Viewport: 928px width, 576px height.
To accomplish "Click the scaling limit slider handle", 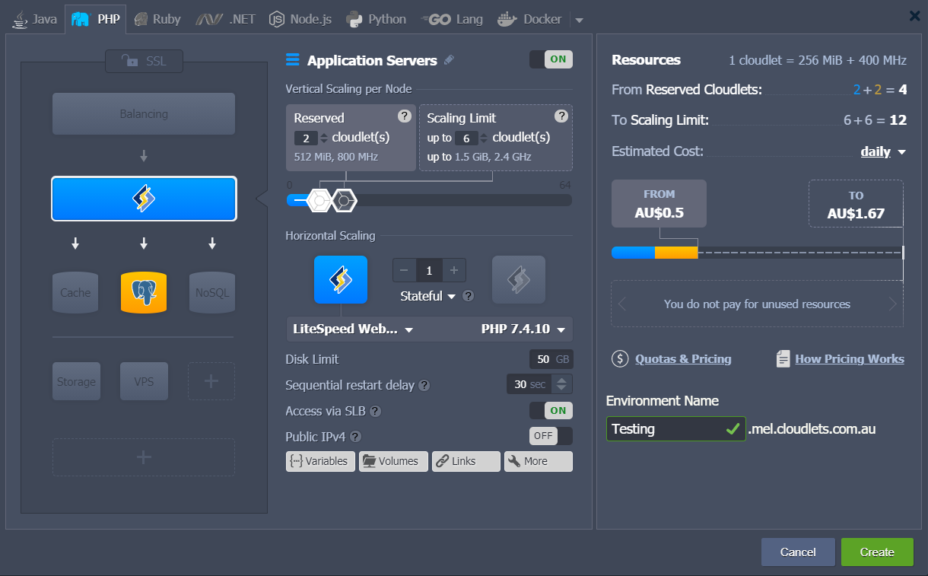I will (345, 200).
